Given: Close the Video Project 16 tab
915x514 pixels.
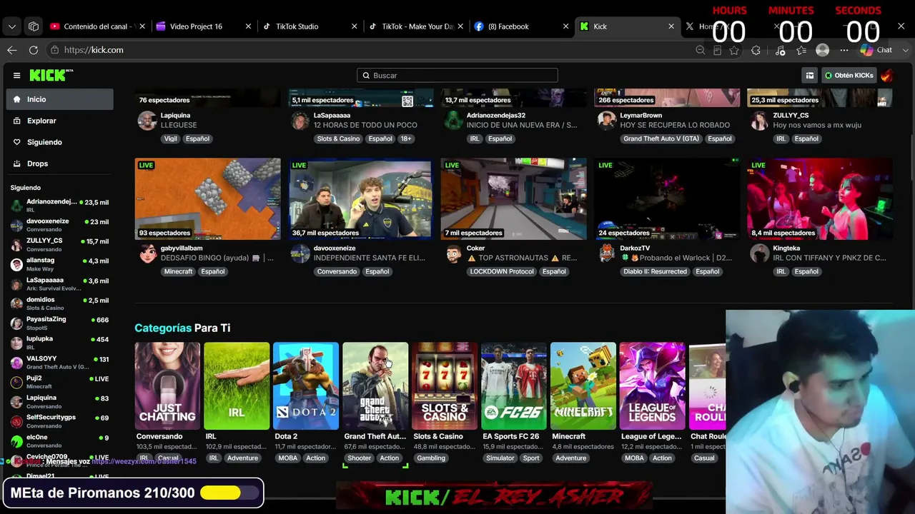Looking at the screenshot, I should click(x=248, y=26).
